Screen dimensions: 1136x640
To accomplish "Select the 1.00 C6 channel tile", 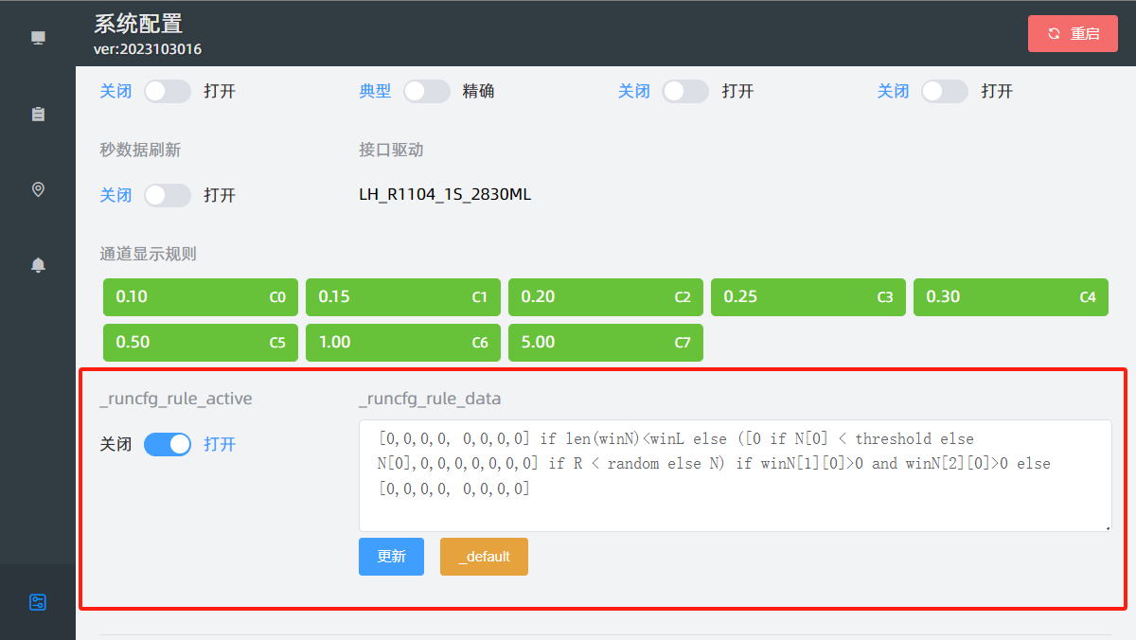I will pos(403,343).
